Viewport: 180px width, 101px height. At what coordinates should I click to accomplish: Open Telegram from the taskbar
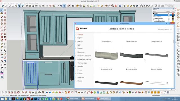click(50, 99)
